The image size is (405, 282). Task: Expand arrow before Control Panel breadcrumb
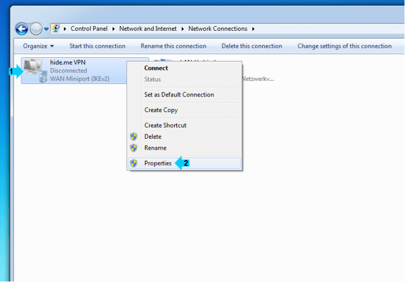coord(65,29)
